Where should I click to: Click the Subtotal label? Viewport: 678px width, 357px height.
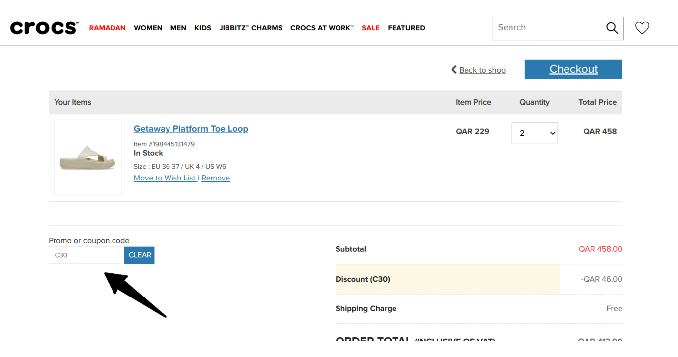pos(351,249)
